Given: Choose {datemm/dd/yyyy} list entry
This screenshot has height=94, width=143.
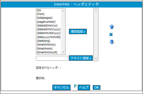Looking at the screenshot, I should tap(48, 33).
